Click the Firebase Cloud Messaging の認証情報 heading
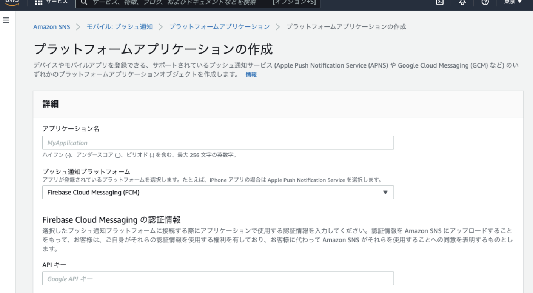 tap(111, 220)
